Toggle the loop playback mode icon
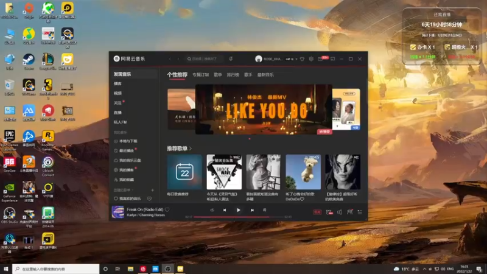 [x=212, y=210]
